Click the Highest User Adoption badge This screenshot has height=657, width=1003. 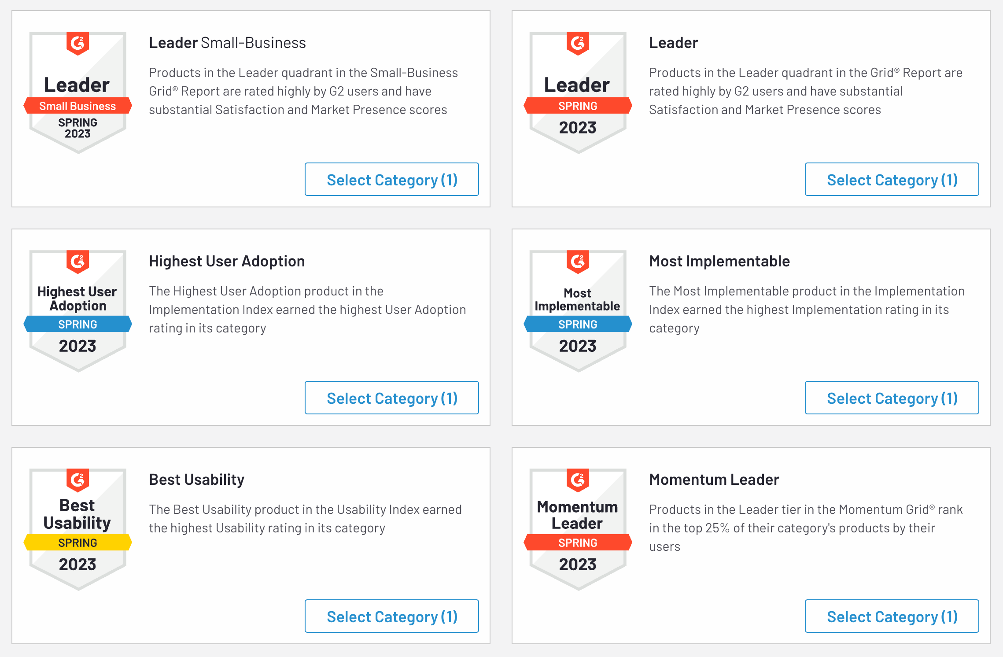point(78,311)
